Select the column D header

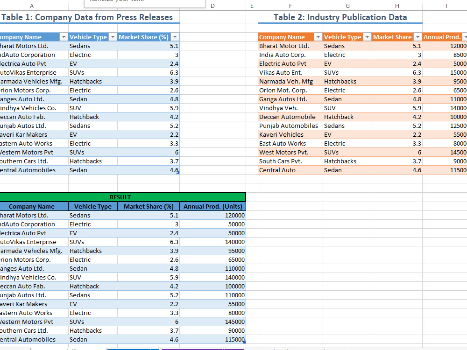point(212,6)
